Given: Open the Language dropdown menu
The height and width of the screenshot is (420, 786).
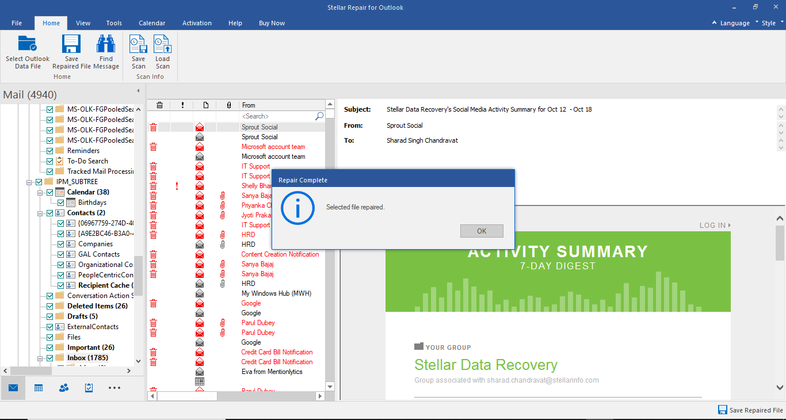Looking at the screenshot, I should [735, 23].
